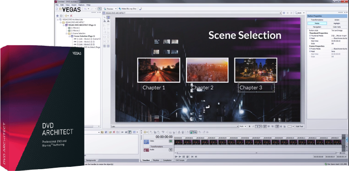Select the Scene Selection title text
The height and width of the screenshot is (171, 349).
coord(245,36)
